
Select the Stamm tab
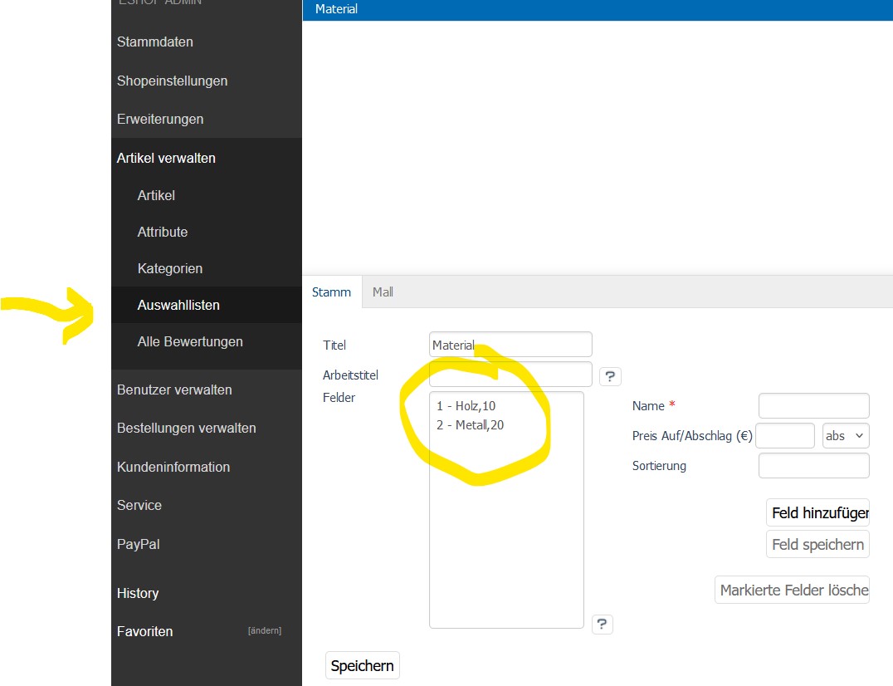pyautogui.click(x=331, y=292)
